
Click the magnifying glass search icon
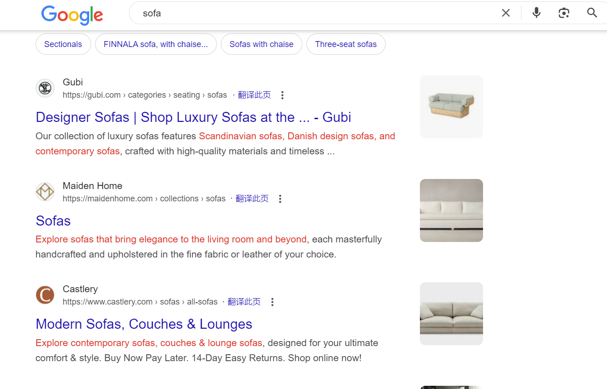click(592, 13)
